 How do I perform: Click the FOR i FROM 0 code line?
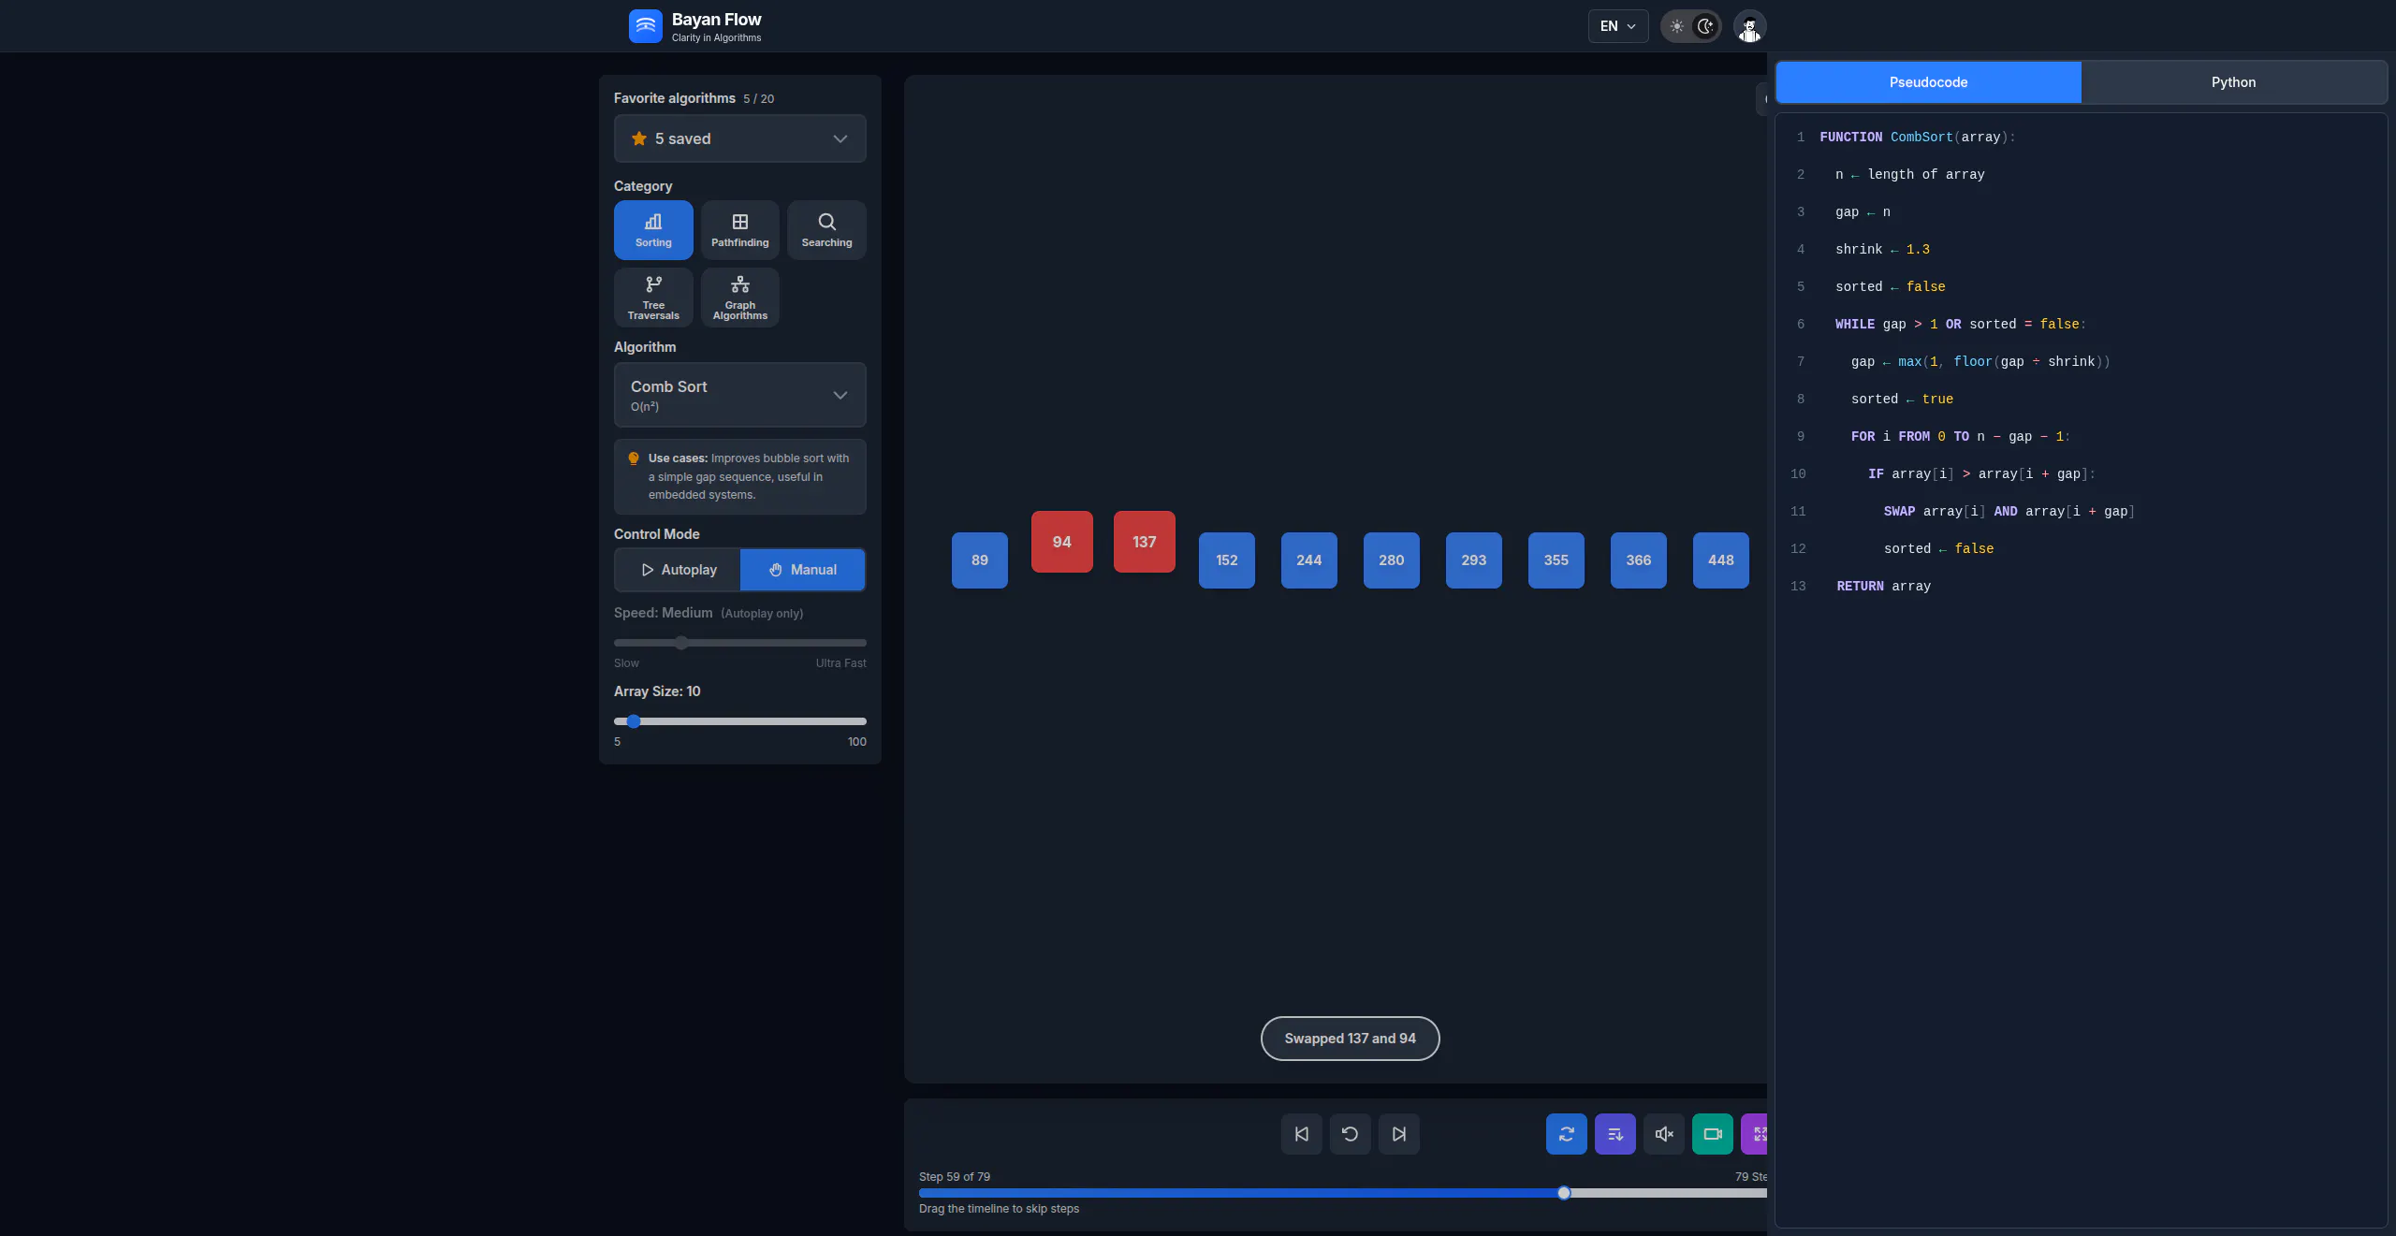coord(1960,437)
